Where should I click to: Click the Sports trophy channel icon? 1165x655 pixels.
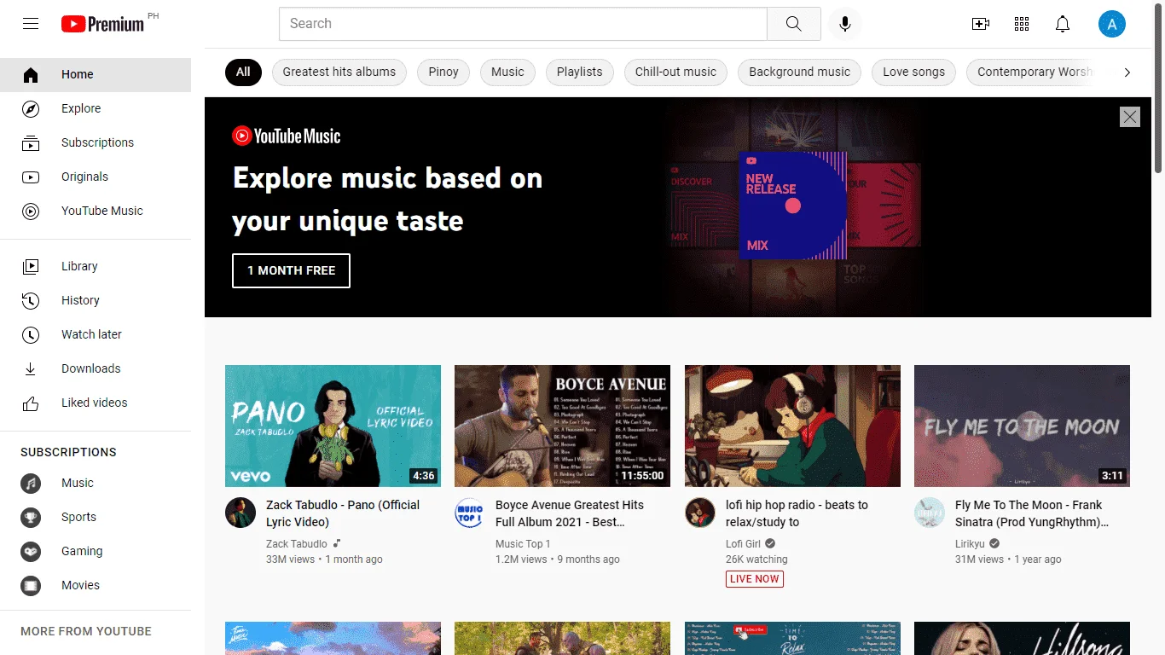pos(31,517)
